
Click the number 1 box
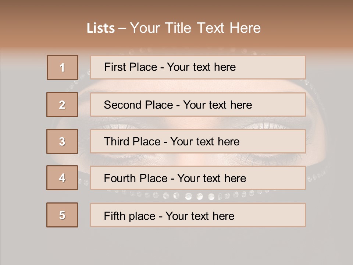62,67
